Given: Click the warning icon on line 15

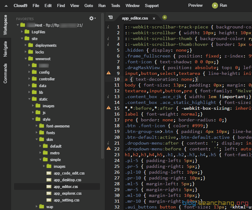Looking at the screenshot, I should (109, 108).
